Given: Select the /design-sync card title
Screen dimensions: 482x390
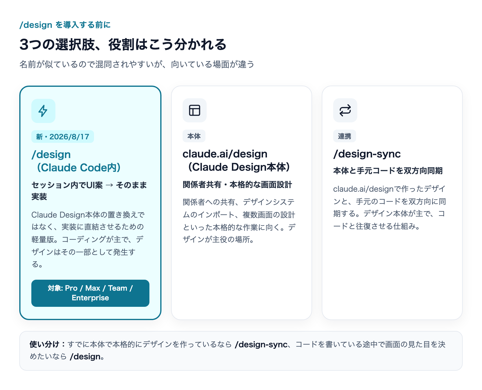Looking at the screenshot, I should (x=367, y=154).
